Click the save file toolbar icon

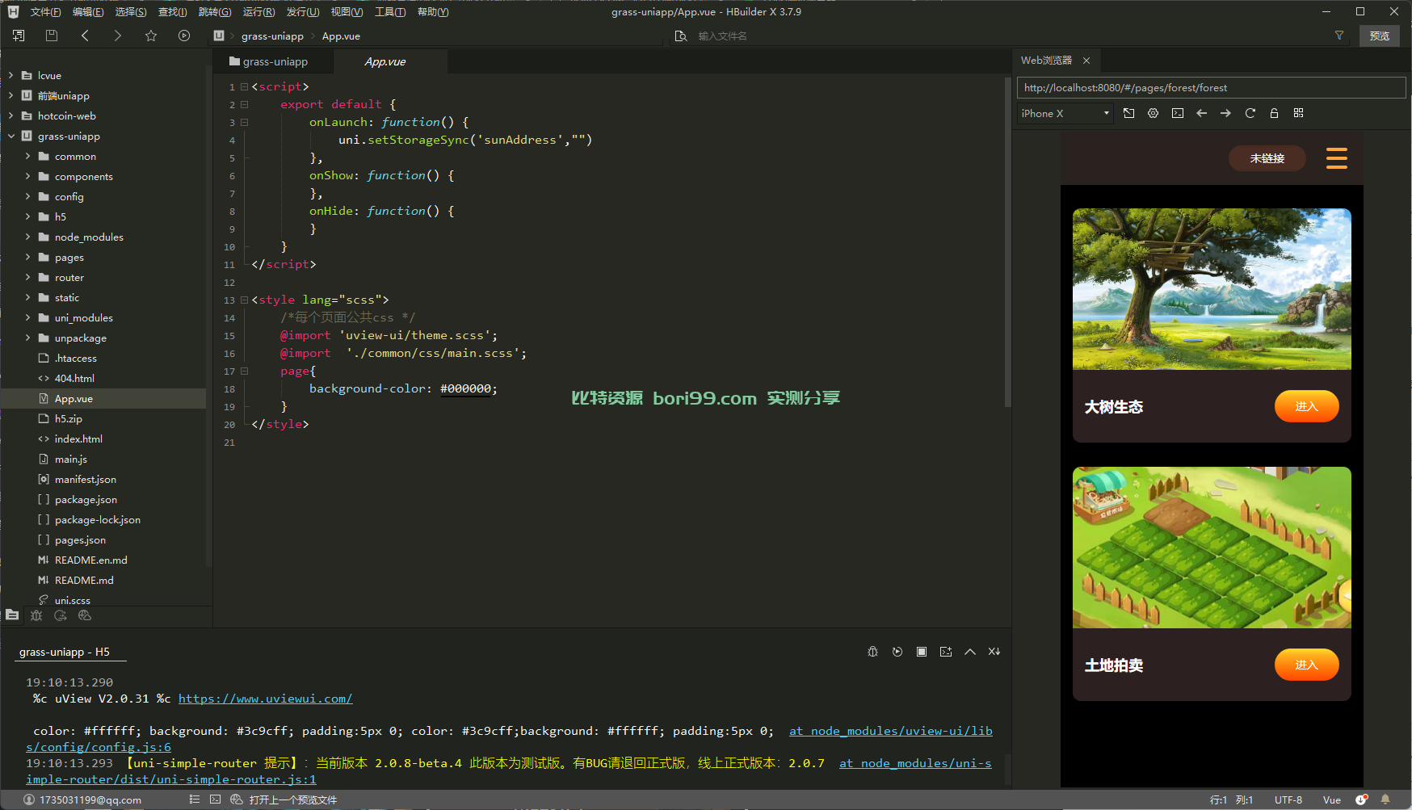(52, 36)
